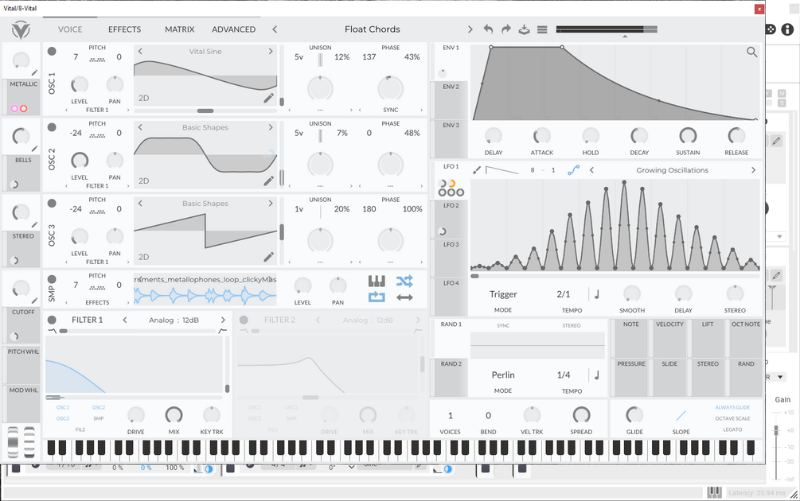This screenshot has width=800, height=501.
Task: Open the Float Chords preset browser
Action: pos(373,29)
